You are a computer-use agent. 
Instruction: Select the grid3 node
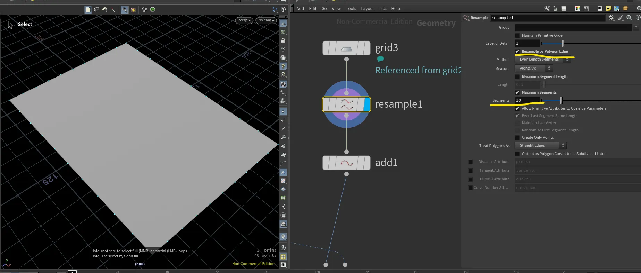pyautogui.click(x=346, y=48)
